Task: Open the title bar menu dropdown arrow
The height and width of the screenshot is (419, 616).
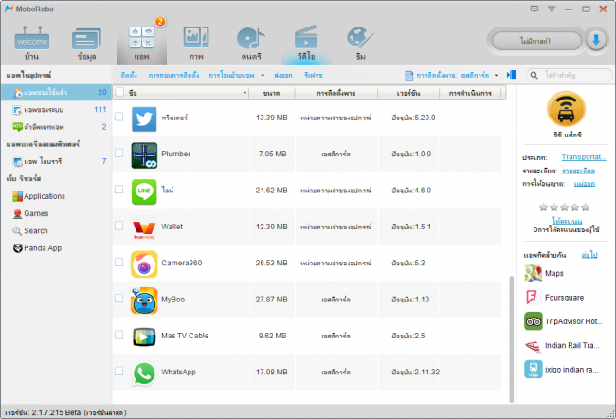Action: [552, 9]
